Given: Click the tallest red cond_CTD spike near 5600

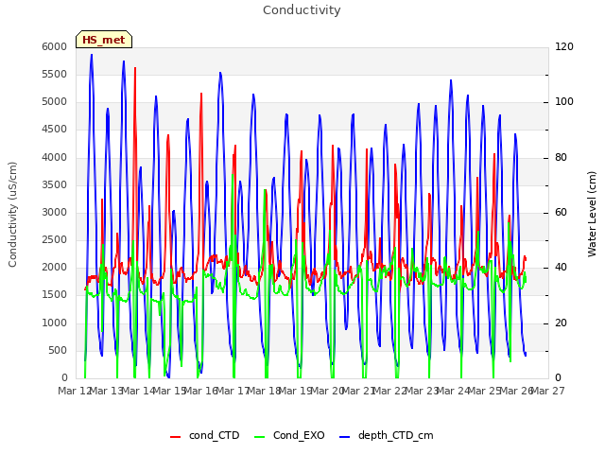Looking at the screenshot, I should pos(135,68).
